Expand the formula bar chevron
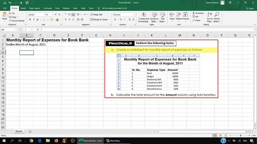The width and height of the screenshot is (257, 144). click(255, 30)
